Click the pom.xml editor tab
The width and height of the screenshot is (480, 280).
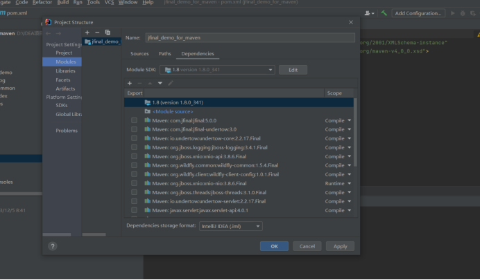(13, 13)
